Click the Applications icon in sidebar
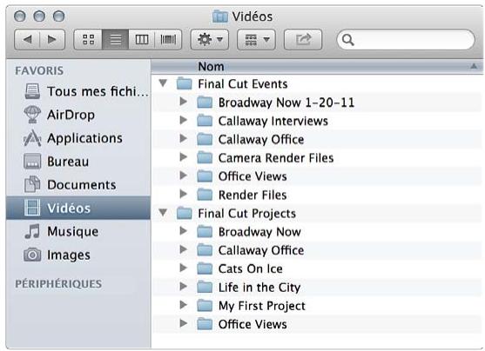 32,138
